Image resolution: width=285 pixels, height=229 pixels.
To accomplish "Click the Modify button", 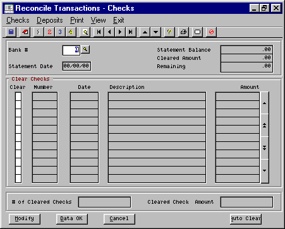I will (25, 219).
